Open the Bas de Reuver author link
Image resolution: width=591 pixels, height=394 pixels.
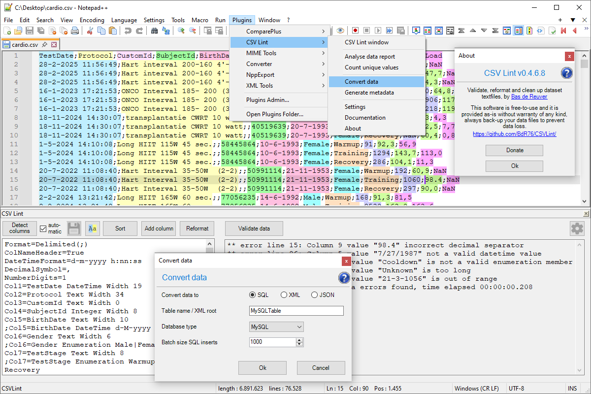click(x=529, y=97)
